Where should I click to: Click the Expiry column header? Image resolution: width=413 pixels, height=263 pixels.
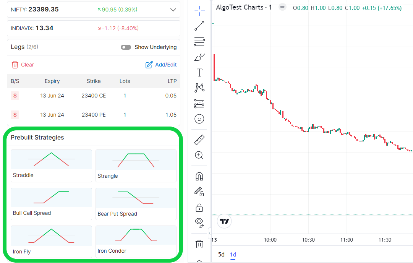click(x=52, y=81)
